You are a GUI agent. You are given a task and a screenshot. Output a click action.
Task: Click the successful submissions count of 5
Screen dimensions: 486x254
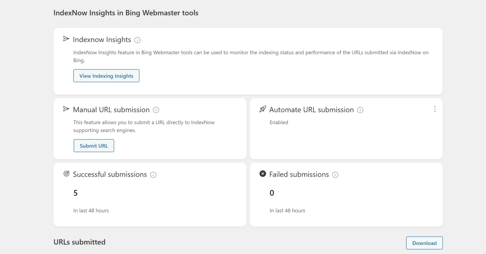click(75, 193)
